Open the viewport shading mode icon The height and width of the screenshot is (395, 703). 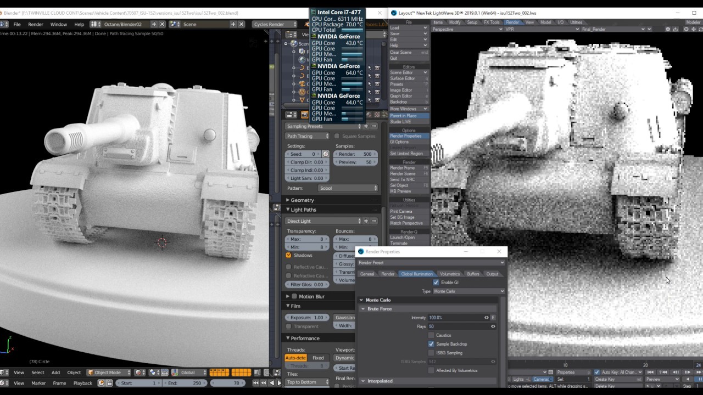[140, 373]
